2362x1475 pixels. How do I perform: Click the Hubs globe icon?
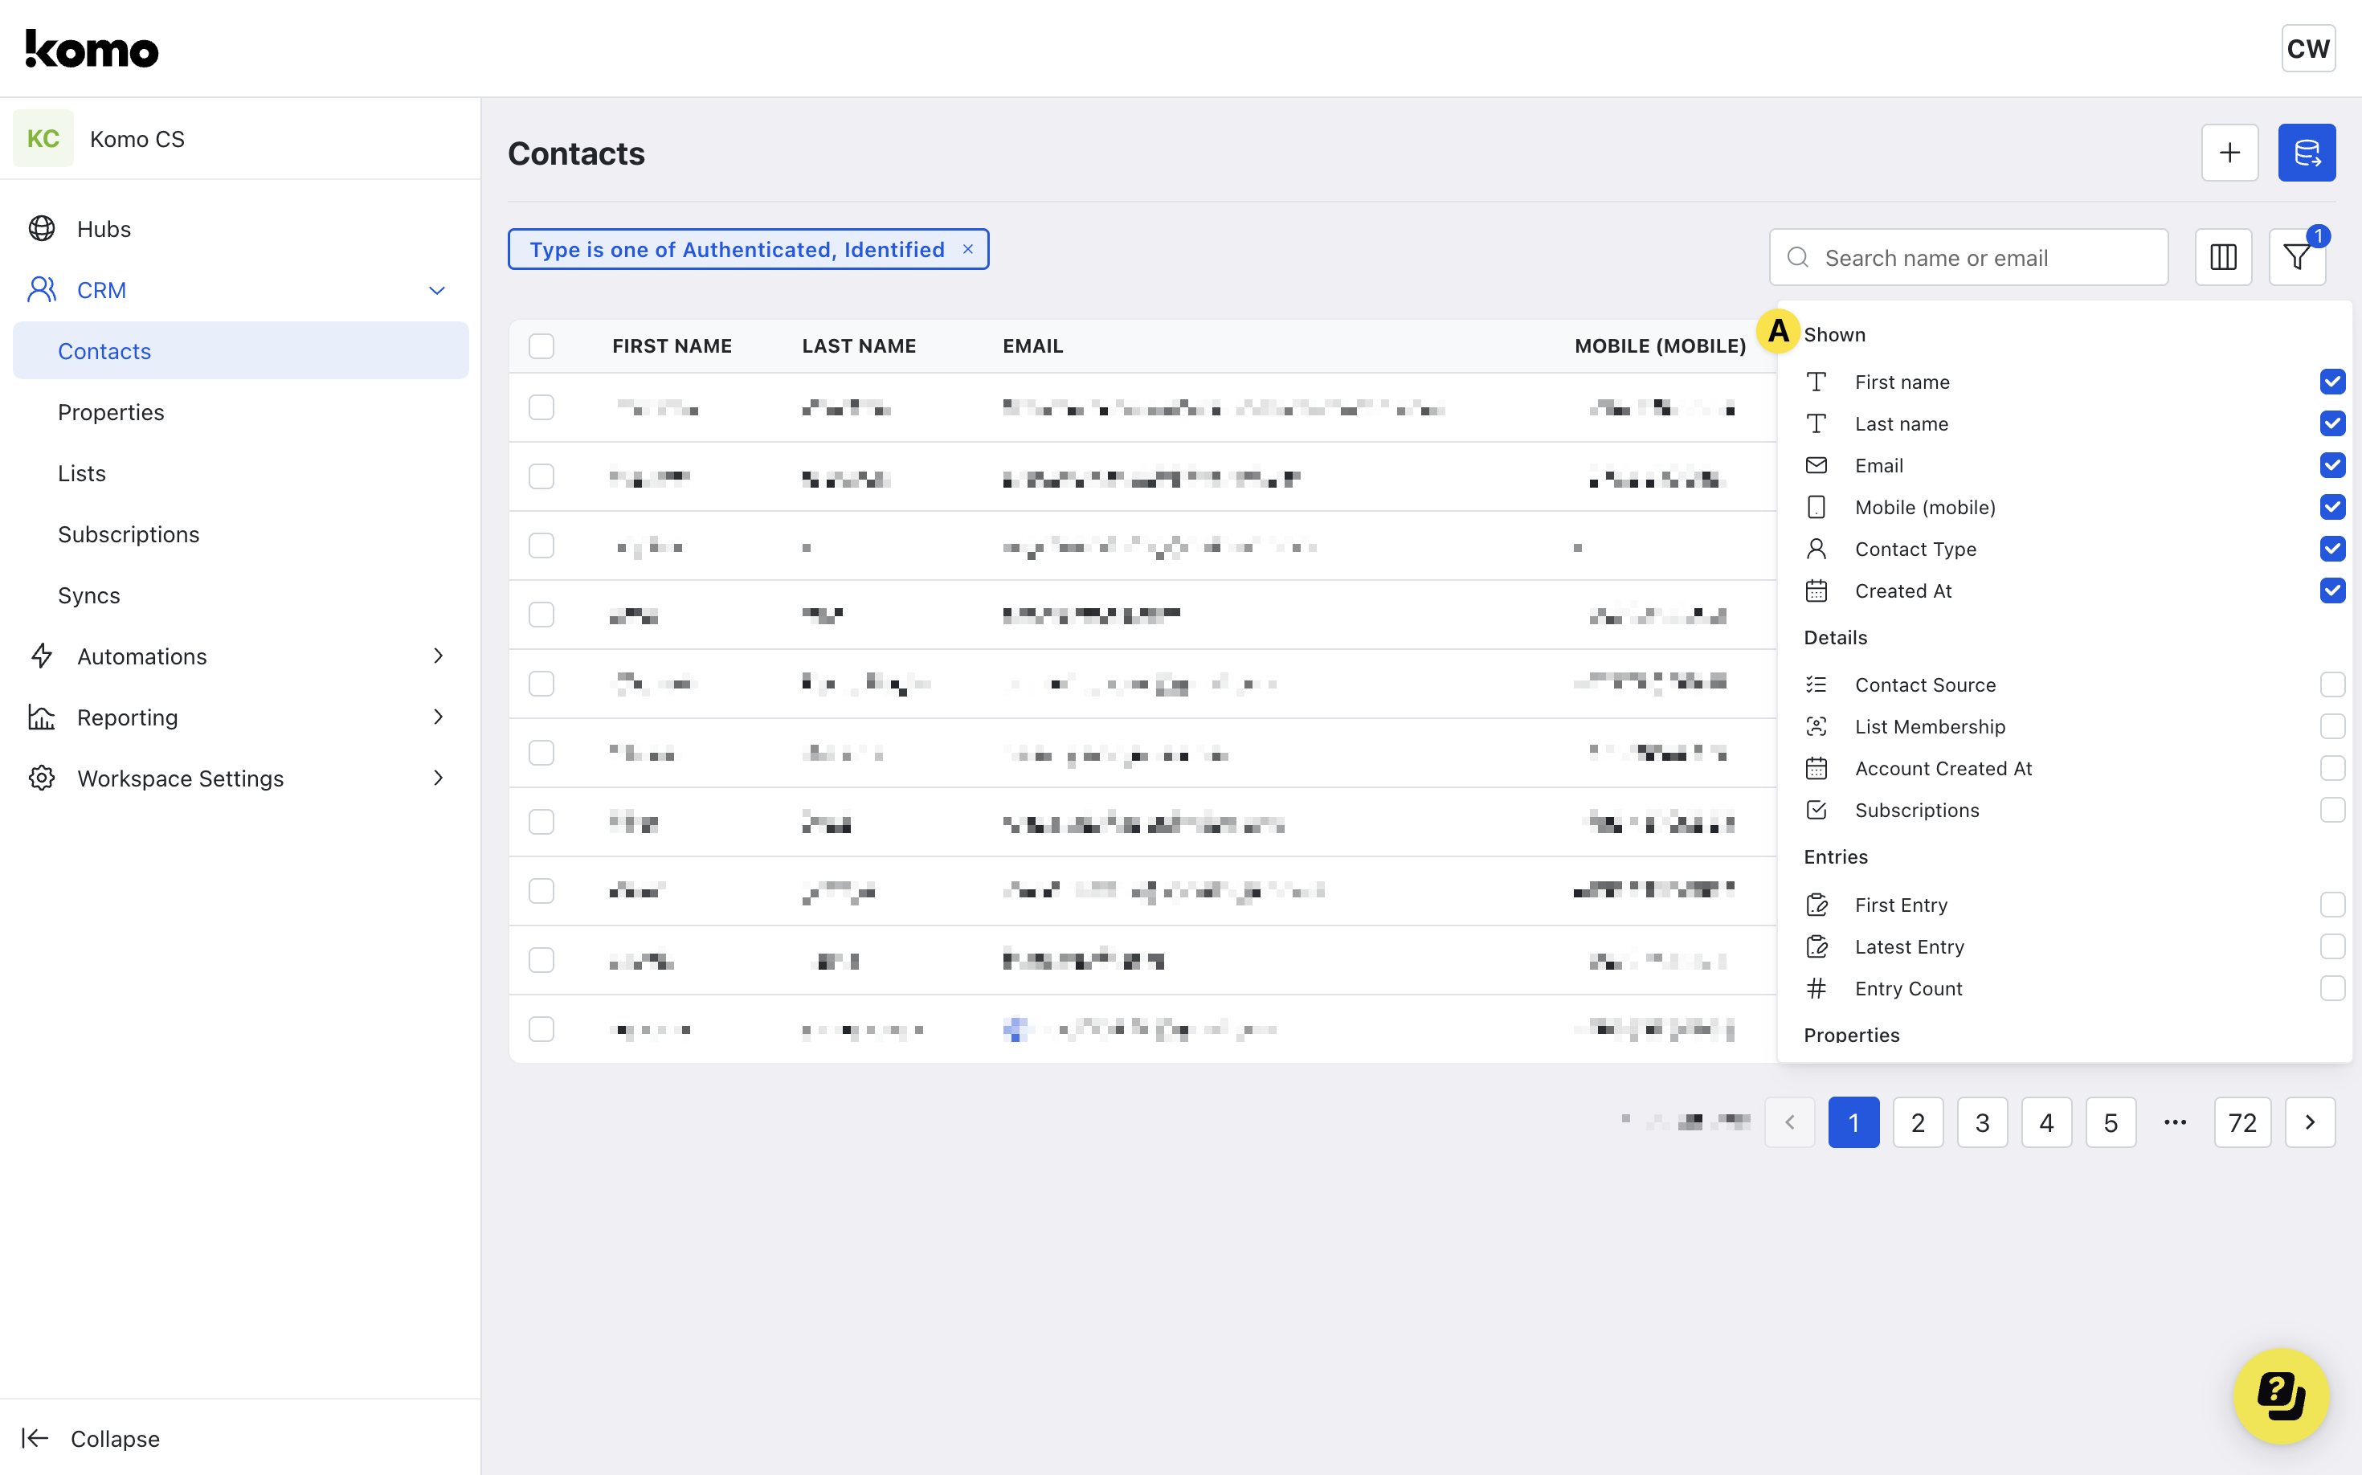[42, 228]
